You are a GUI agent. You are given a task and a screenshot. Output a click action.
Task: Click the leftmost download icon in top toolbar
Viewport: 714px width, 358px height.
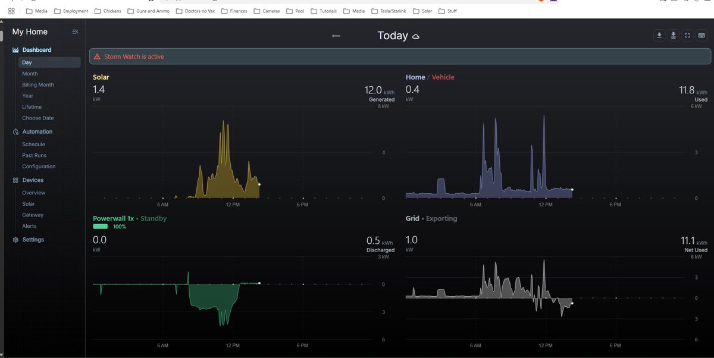pos(659,36)
